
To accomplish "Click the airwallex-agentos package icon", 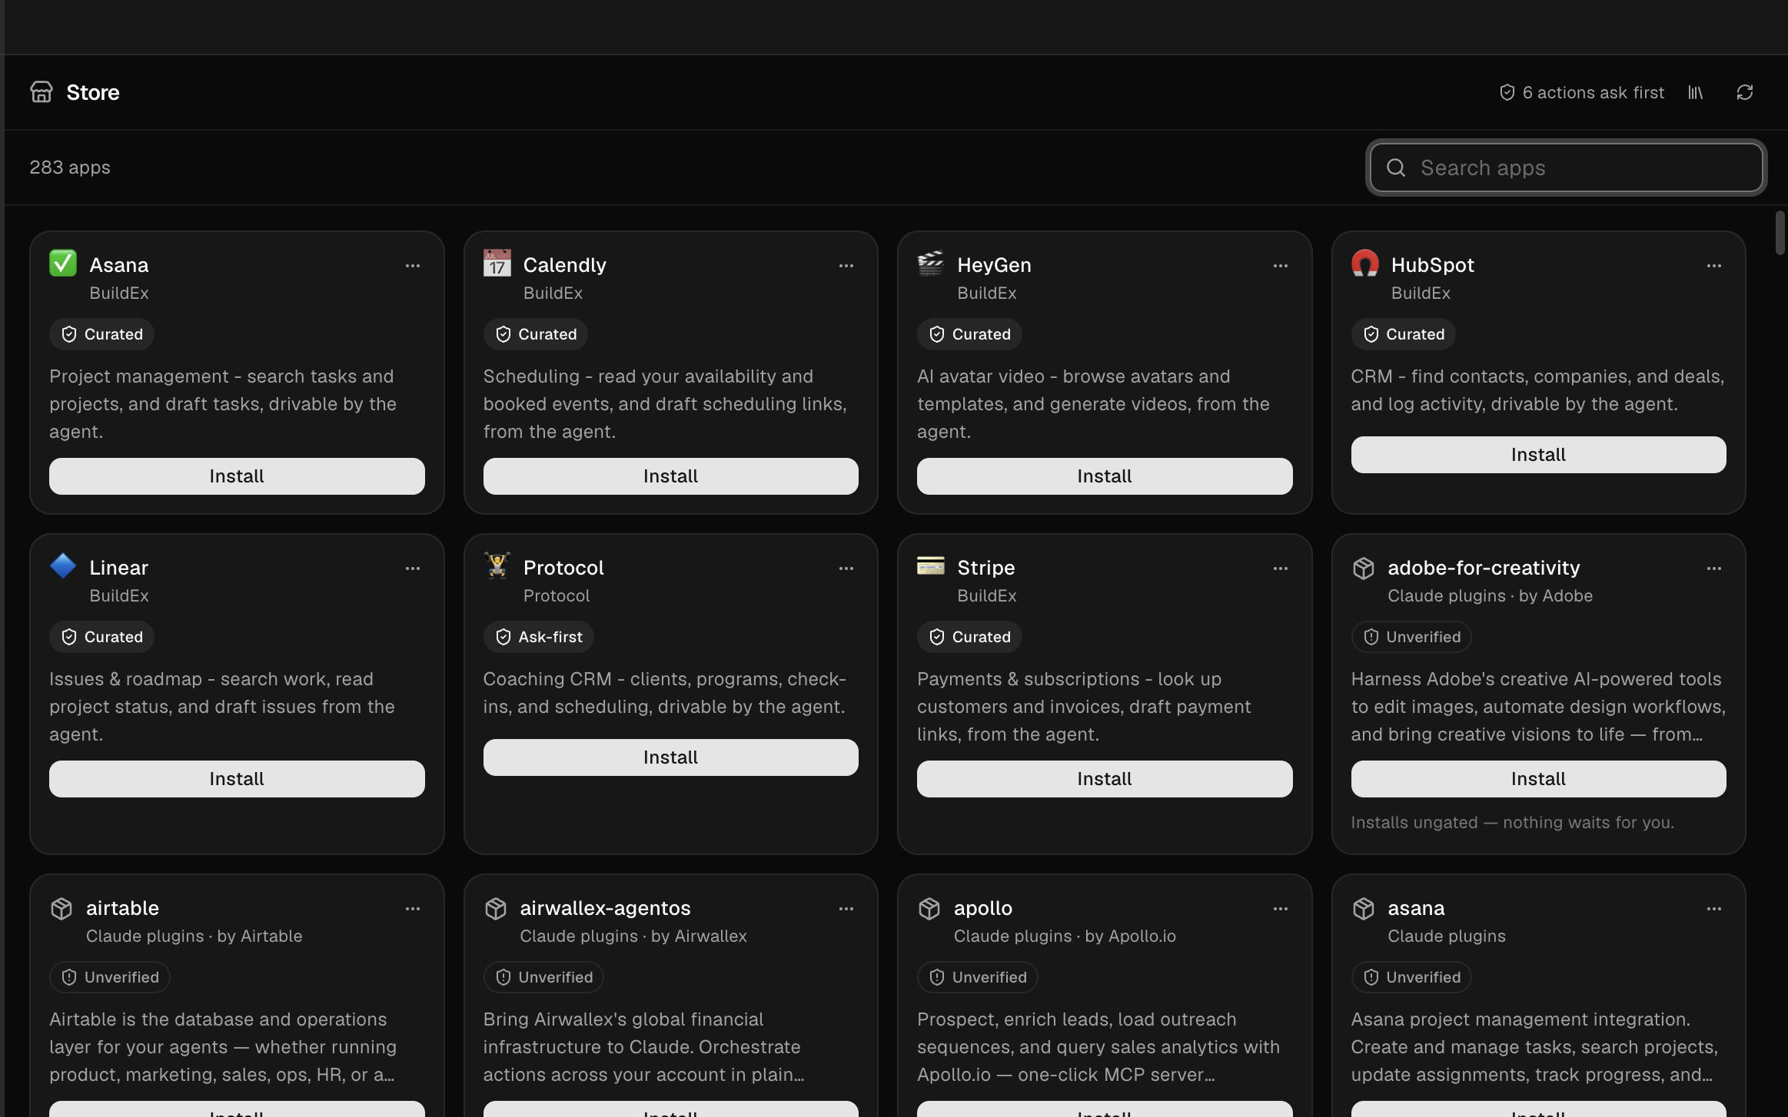I will coord(495,908).
